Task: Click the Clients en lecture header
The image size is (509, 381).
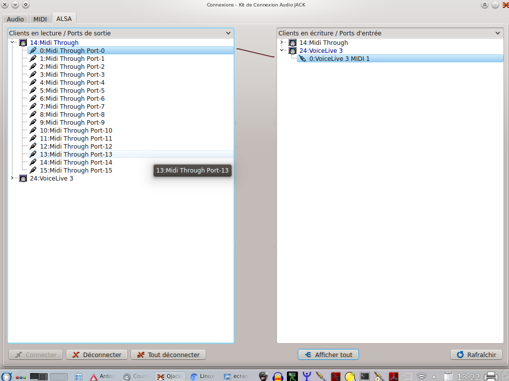Action: [120, 33]
